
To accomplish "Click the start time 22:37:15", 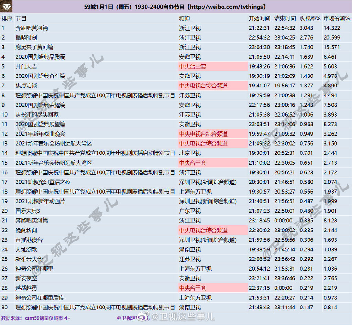I will tap(259, 288).
